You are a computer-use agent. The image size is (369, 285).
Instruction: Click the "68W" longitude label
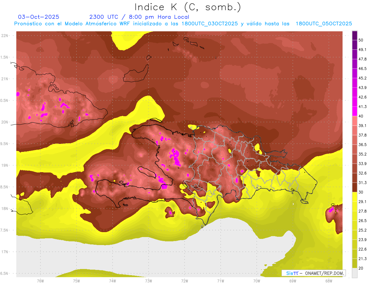[329, 281]
